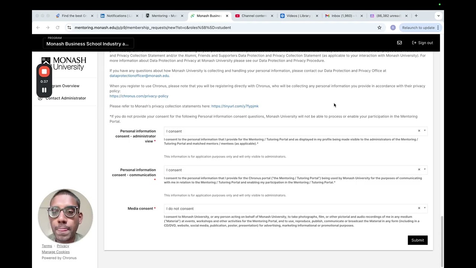
Task: Click the Sign out link
Action: (422, 43)
